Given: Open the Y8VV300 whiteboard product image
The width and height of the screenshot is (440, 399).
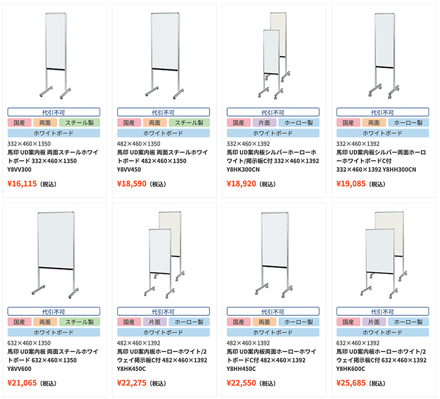Looking at the screenshot, I should 56,56.
